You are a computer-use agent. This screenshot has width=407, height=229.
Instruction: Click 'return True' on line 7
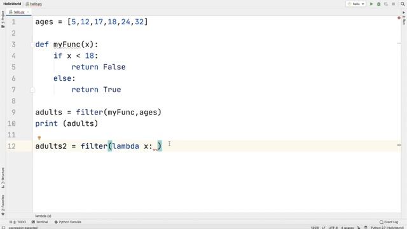tap(96, 90)
